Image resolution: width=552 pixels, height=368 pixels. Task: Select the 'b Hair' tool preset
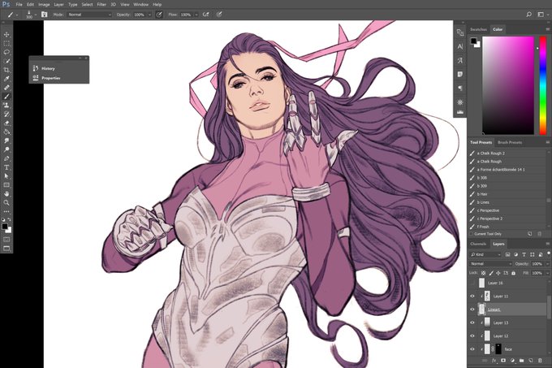click(x=507, y=194)
